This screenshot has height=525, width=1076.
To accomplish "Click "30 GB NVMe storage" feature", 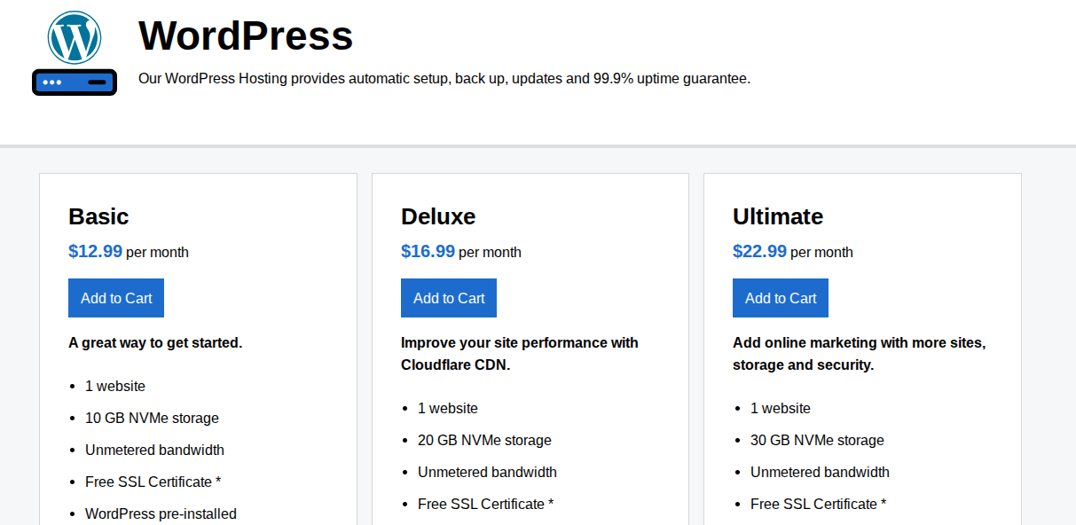I will tap(817, 440).
